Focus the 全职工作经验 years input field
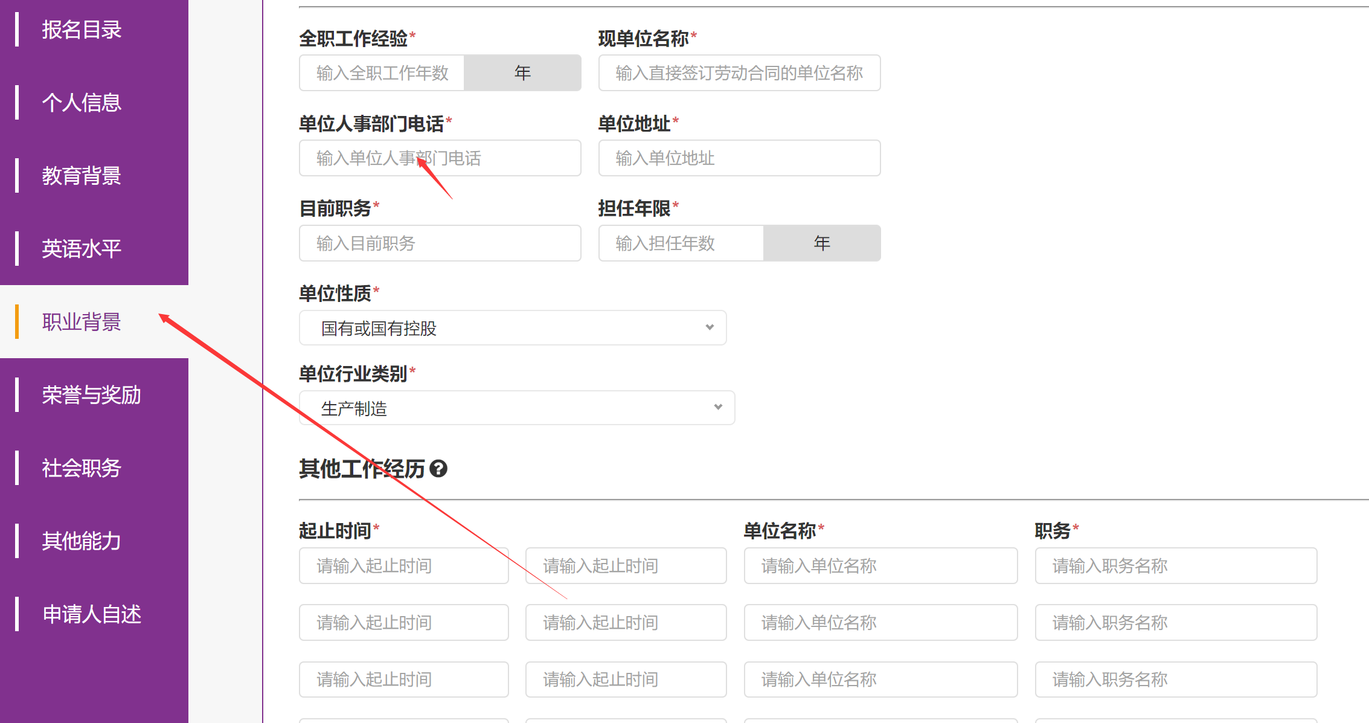Screen dimensions: 1369x723 pyautogui.click(x=382, y=73)
